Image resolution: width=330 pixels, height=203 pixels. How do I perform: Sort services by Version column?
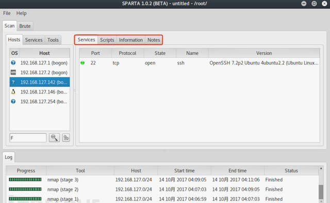pyautogui.click(x=264, y=53)
